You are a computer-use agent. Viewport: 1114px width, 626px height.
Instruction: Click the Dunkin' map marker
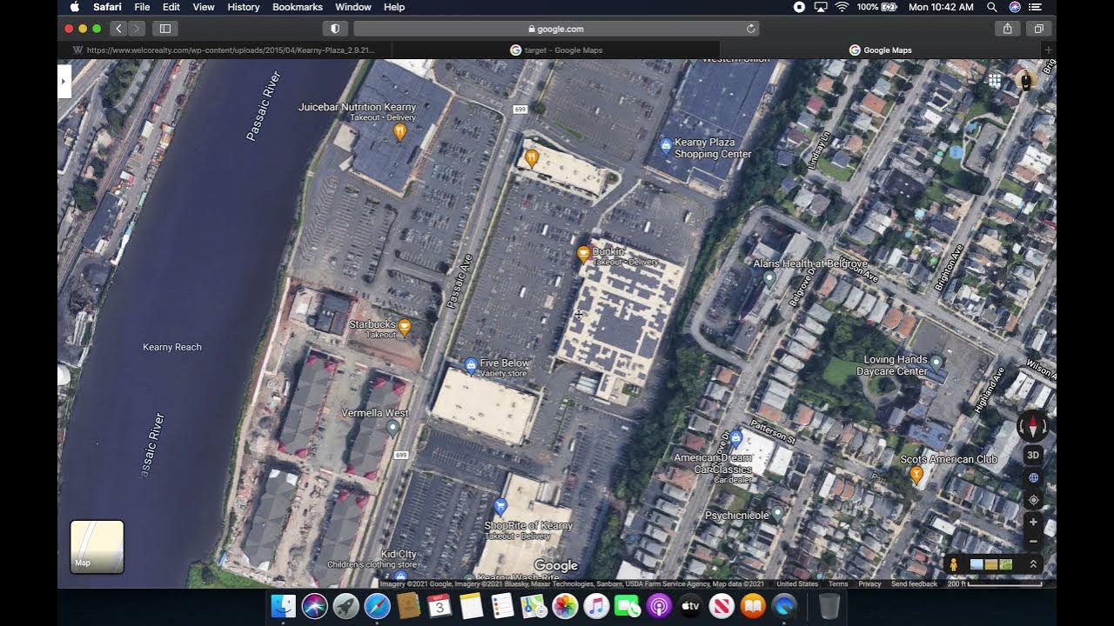click(x=583, y=254)
